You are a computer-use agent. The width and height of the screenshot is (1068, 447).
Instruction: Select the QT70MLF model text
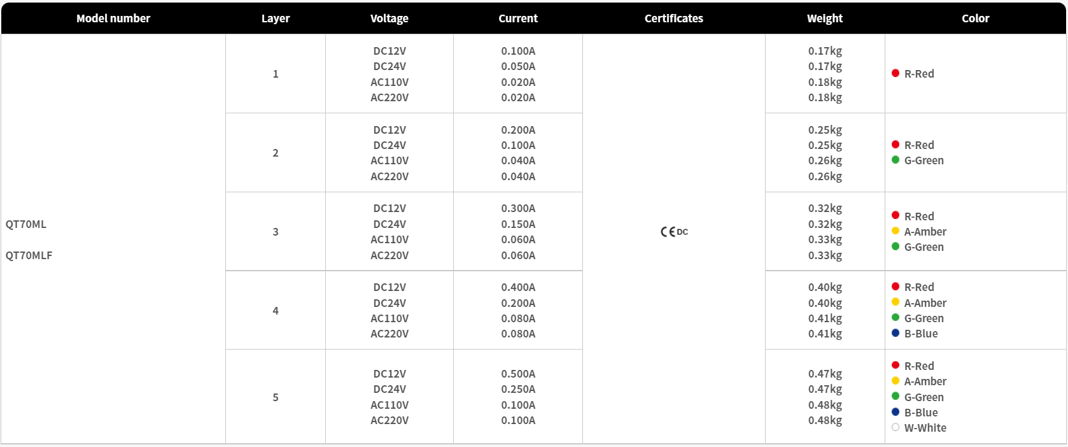(x=29, y=255)
